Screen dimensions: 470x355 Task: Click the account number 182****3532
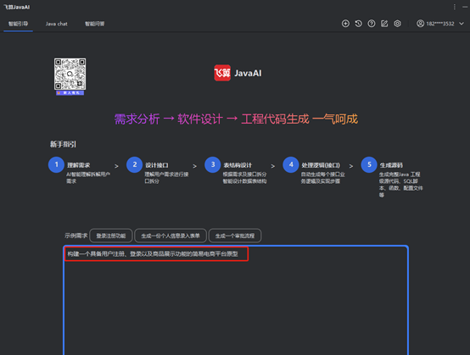click(440, 24)
